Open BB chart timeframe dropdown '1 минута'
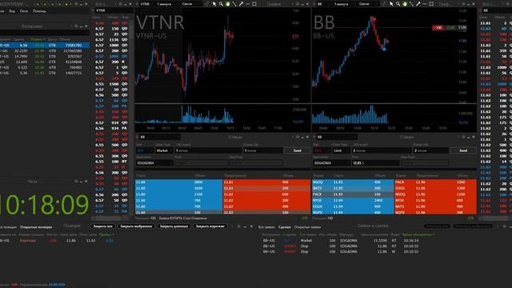Viewport: 512px width, 288px height. click(x=344, y=4)
